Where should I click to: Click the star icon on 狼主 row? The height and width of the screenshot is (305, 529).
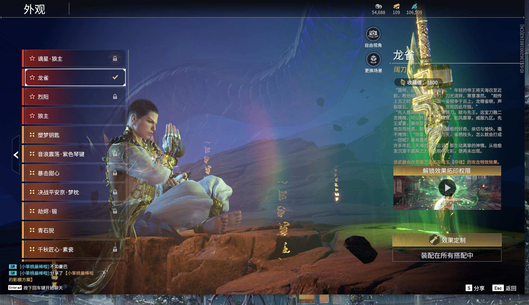[x=32, y=116]
